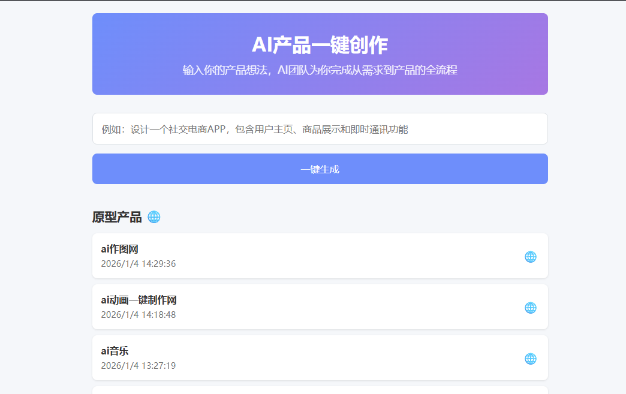Click the partially visible card at list bottom
Image resolution: width=626 pixels, height=394 pixels.
320,391
